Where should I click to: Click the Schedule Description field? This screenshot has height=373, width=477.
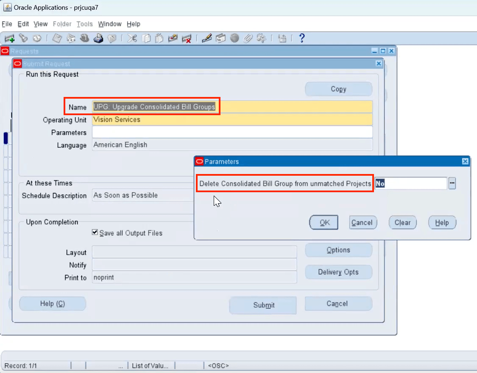coord(143,195)
